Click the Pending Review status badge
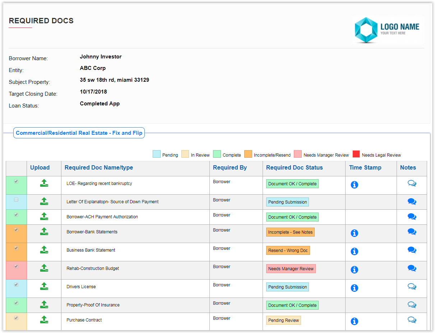435x333 pixels. tap(283, 320)
